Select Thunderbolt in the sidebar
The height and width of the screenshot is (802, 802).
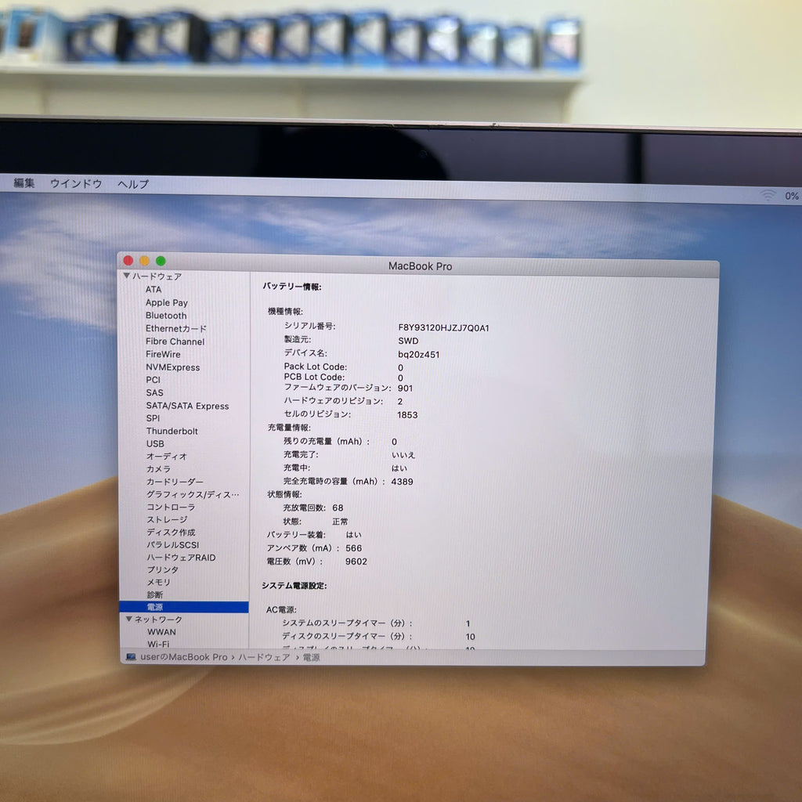click(172, 431)
